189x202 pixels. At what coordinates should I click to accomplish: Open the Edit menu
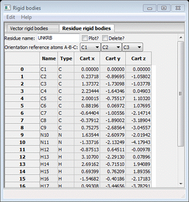coord(10,17)
